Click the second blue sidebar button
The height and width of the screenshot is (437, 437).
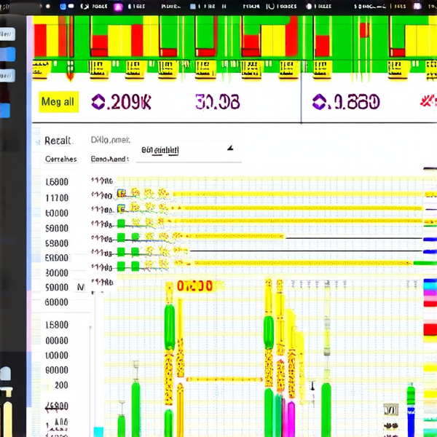(7, 55)
